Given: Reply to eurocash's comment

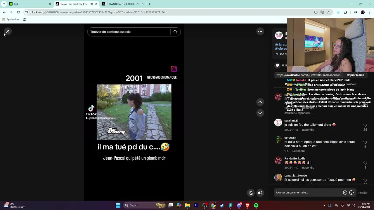Looking at the screenshot, I should 298,151.
